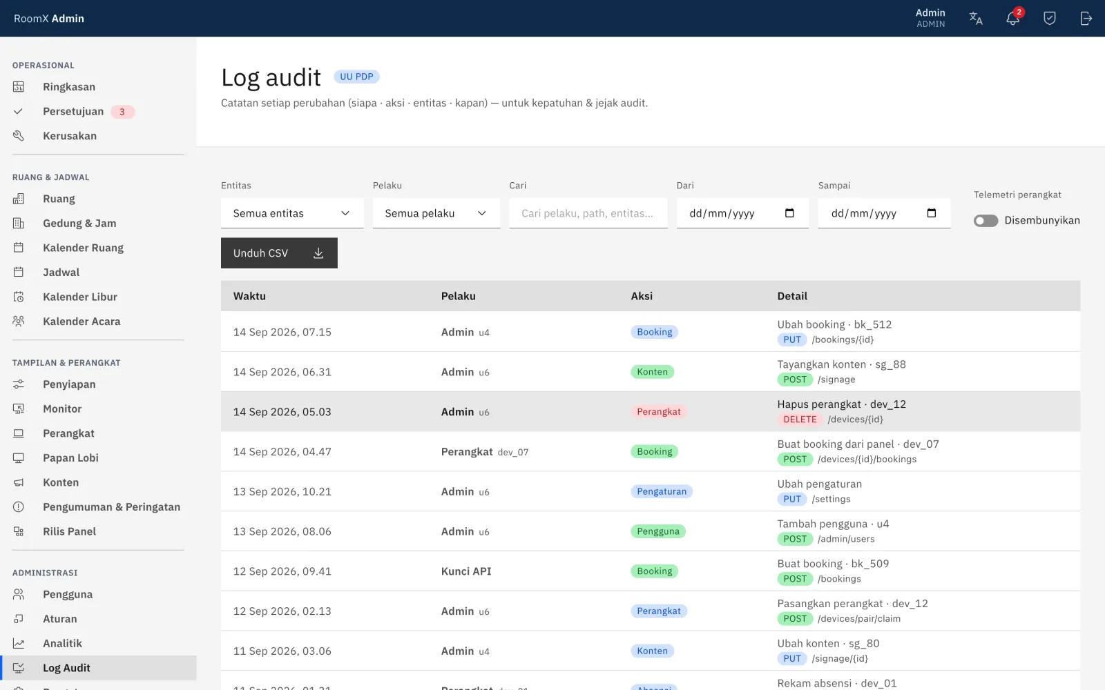This screenshot has width=1105, height=690.
Task: Open Jadwal in the sidebar
Action: tap(98, 273)
